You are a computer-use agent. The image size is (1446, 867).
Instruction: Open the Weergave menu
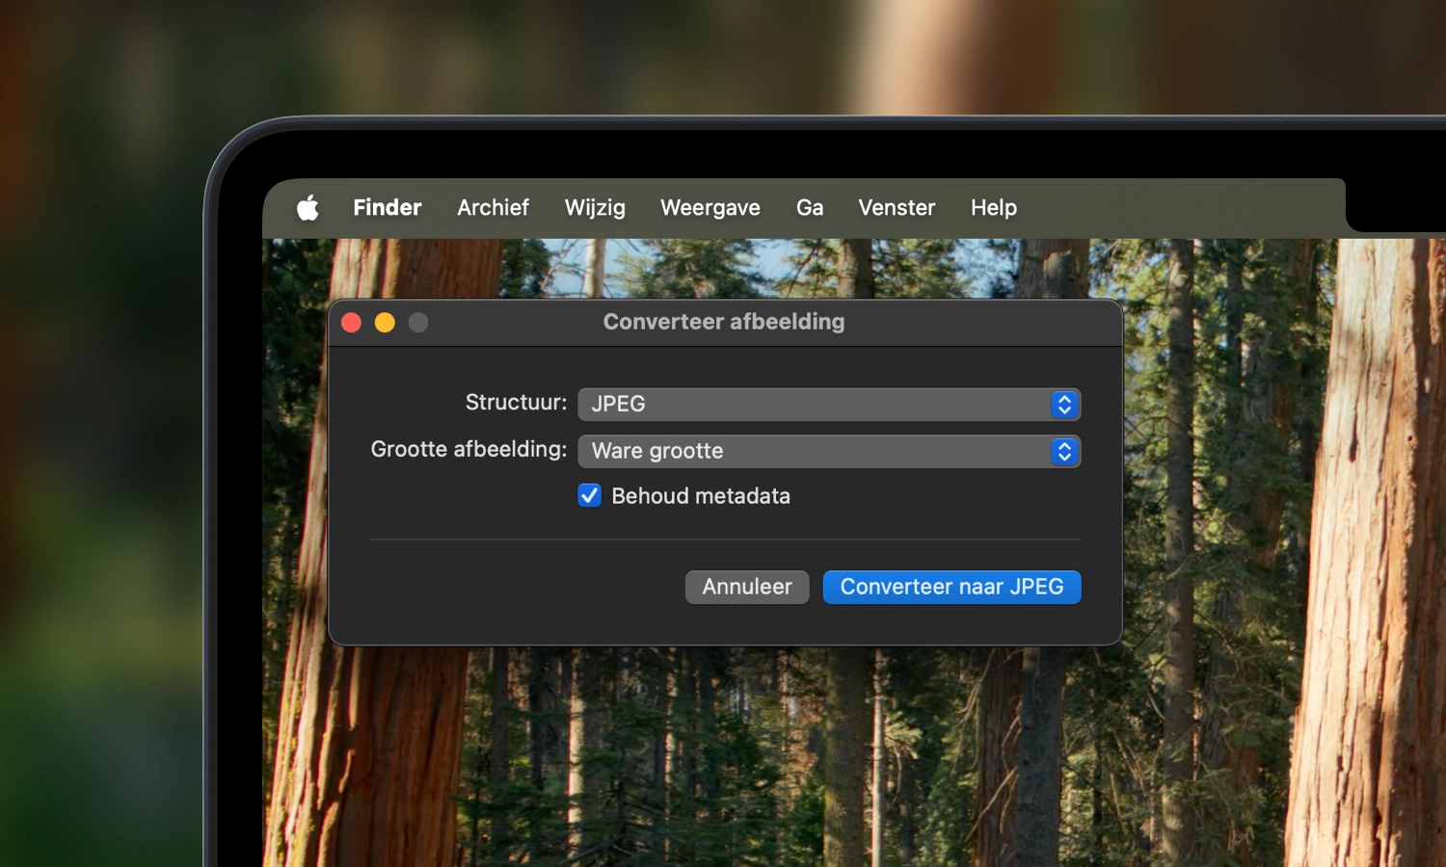click(x=710, y=207)
